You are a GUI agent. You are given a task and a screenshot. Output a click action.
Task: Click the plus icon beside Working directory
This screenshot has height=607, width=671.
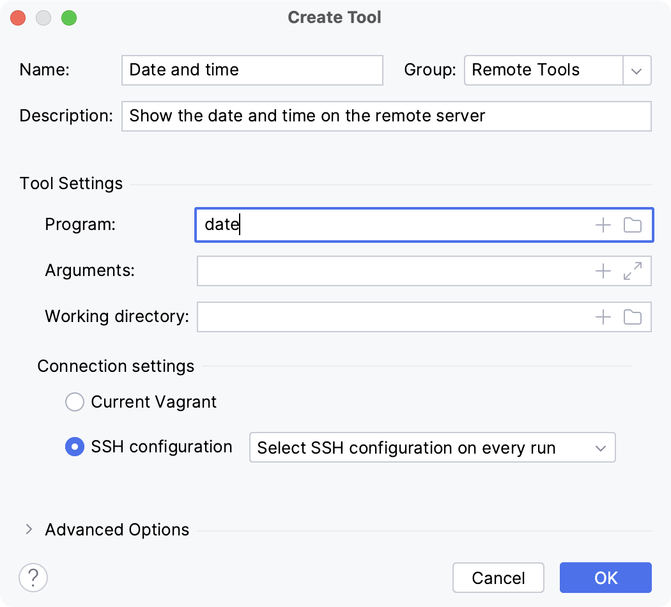[x=602, y=317]
